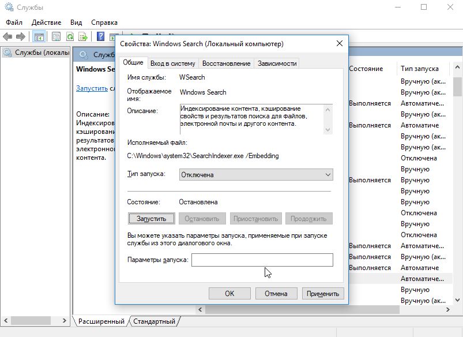Viewport: 463px width, 337px height.
Task: Click the Отмена button
Action: pos(276,294)
